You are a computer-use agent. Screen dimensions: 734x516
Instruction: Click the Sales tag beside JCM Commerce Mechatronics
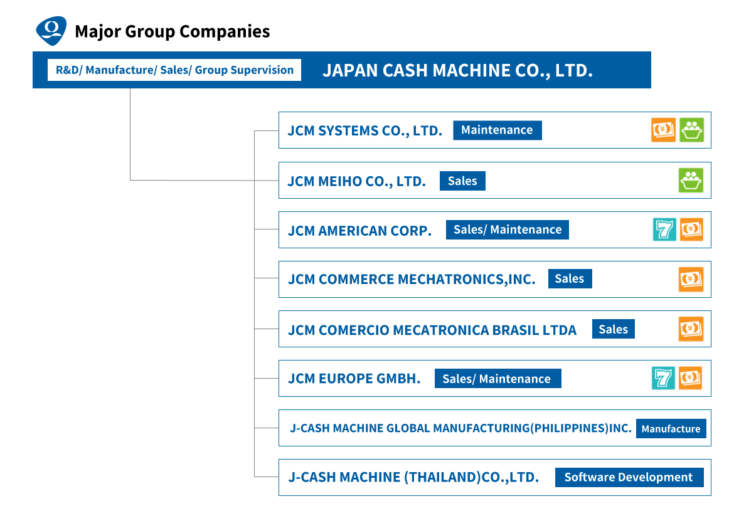point(570,279)
